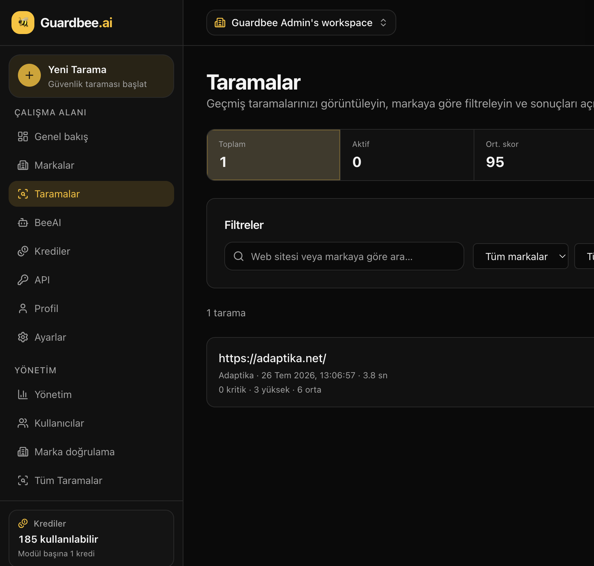Open the Yönetim admin page
Screen dimensions: 594x566
click(91, 394)
